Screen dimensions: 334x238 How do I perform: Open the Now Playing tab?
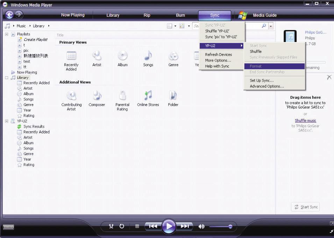click(73, 15)
